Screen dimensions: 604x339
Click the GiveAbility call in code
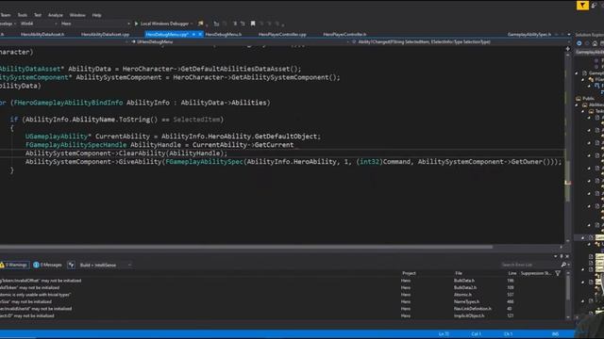tap(140, 162)
